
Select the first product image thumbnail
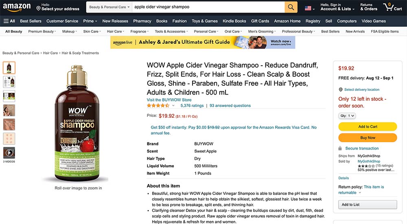[9, 67]
